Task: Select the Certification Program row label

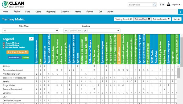Action: (x=12, y=101)
